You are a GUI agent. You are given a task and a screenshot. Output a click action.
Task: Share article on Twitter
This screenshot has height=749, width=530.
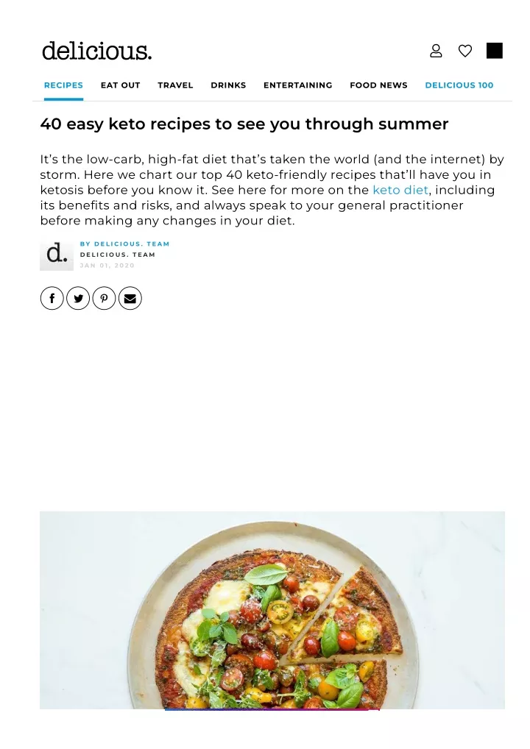tap(78, 299)
